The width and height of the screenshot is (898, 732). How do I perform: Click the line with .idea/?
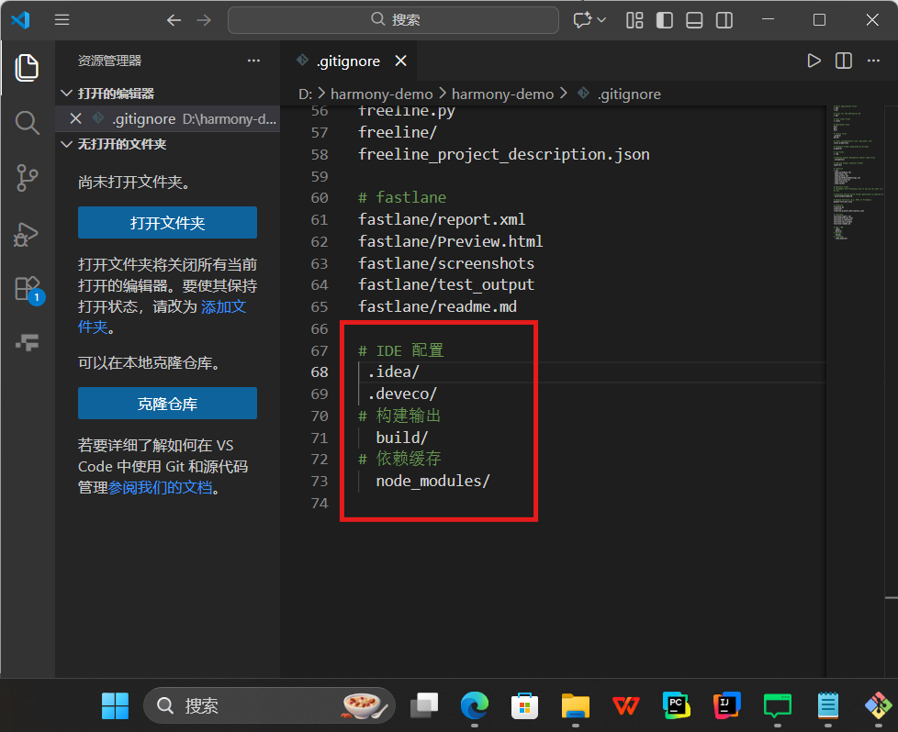pos(393,372)
